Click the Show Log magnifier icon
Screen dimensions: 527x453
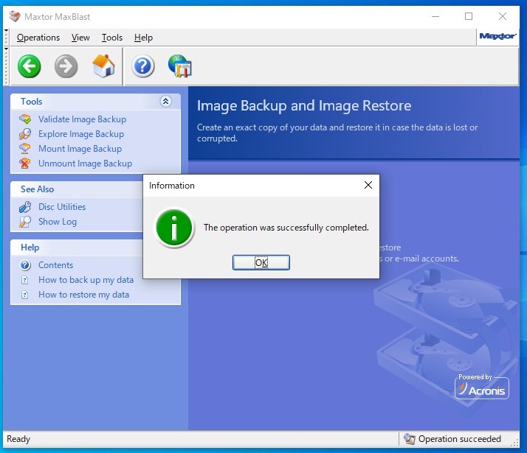(x=25, y=222)
